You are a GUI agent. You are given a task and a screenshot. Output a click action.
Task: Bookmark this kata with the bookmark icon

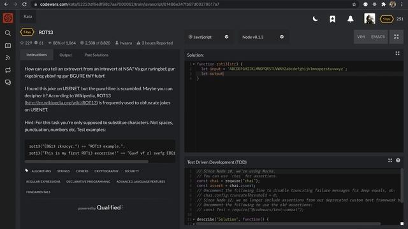(333, 19)
